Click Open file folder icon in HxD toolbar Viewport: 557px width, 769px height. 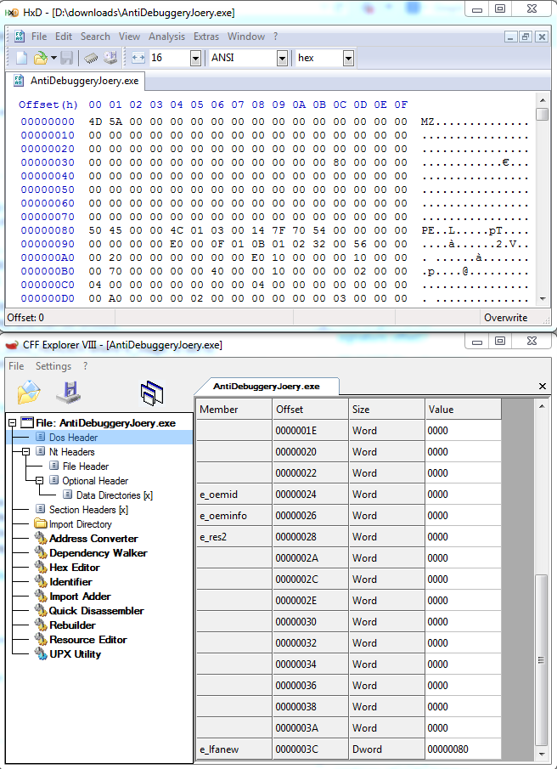pyautogui.click(x=40, y=58)
